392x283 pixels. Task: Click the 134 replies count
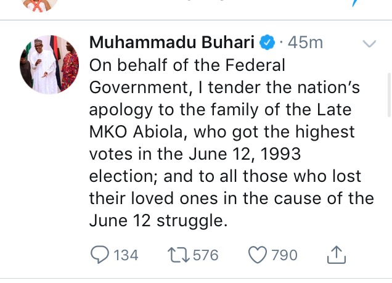126,255
